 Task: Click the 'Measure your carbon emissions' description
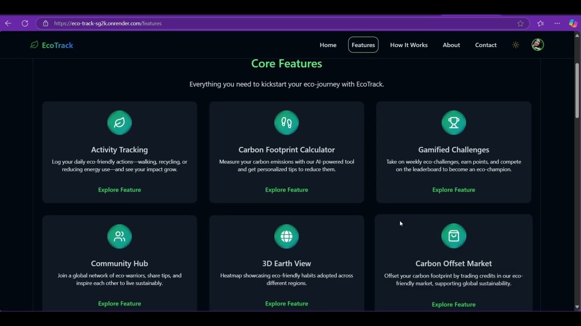[286, 165]
